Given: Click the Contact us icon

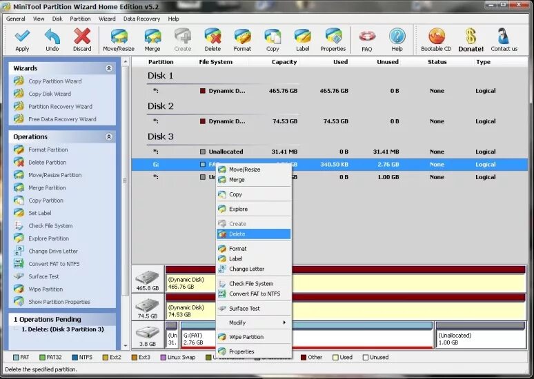Looking at the screenshot, I should click(x=504, y=37).
